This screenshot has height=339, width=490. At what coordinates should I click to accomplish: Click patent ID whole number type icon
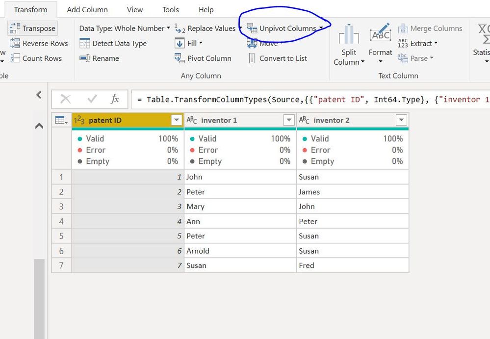pyautogui.click(x=79, y=120)
